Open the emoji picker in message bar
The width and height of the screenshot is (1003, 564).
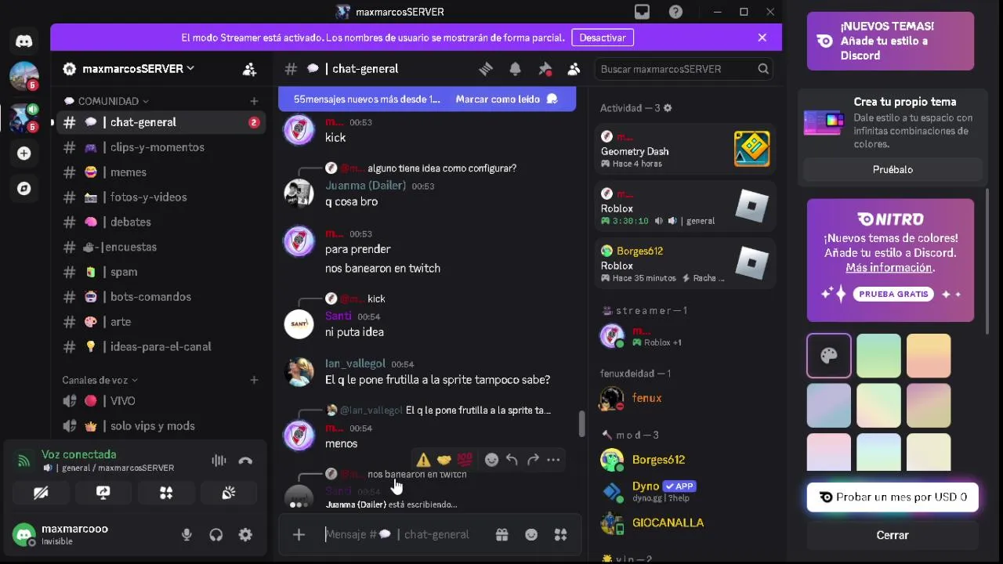click(x=531, y=534)
